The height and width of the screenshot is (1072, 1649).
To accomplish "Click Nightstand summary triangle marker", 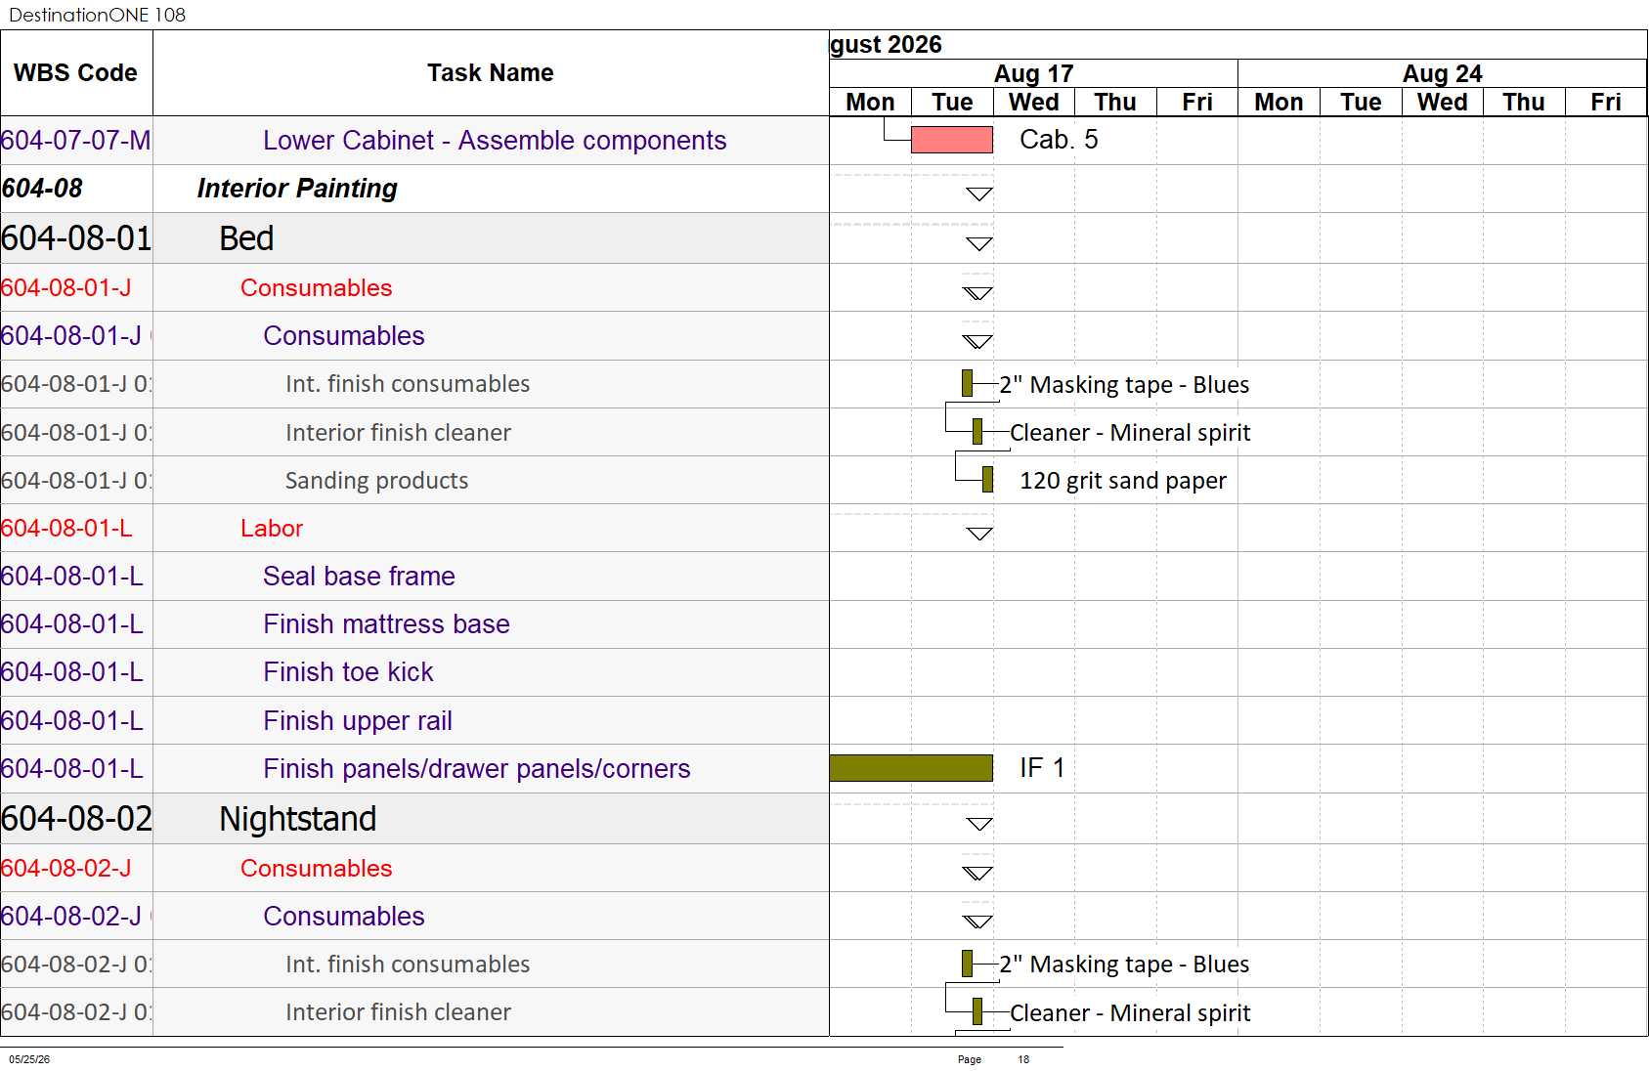I will pos(978,824).
